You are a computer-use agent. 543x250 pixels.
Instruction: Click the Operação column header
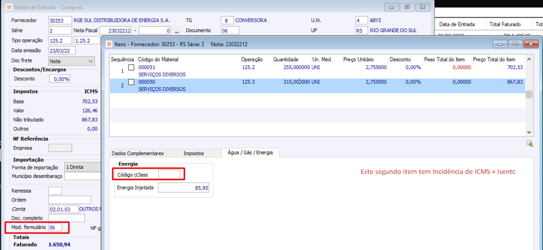pyautogui.click(x=252, y=59)
